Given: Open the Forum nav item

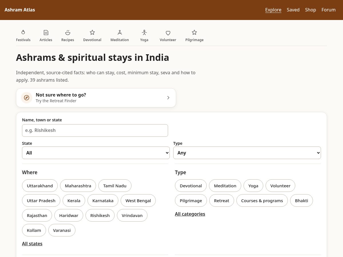Looking at the screenshot, I should tap(328, 10).
